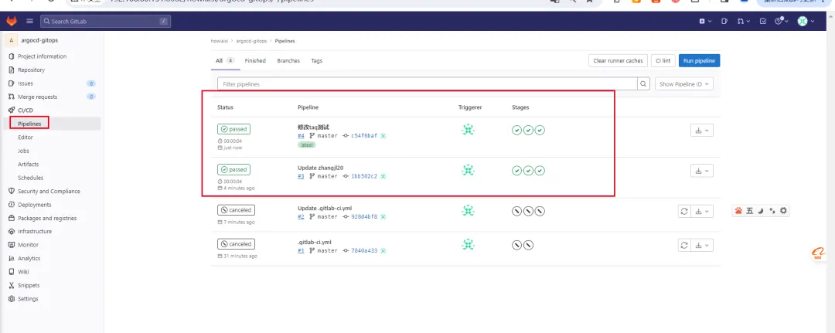
Task: Open Infrastructure in sidebar
Action: coord(35,231)
